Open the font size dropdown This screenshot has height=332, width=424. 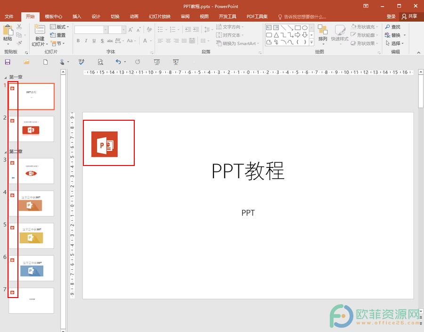point(123,30)
